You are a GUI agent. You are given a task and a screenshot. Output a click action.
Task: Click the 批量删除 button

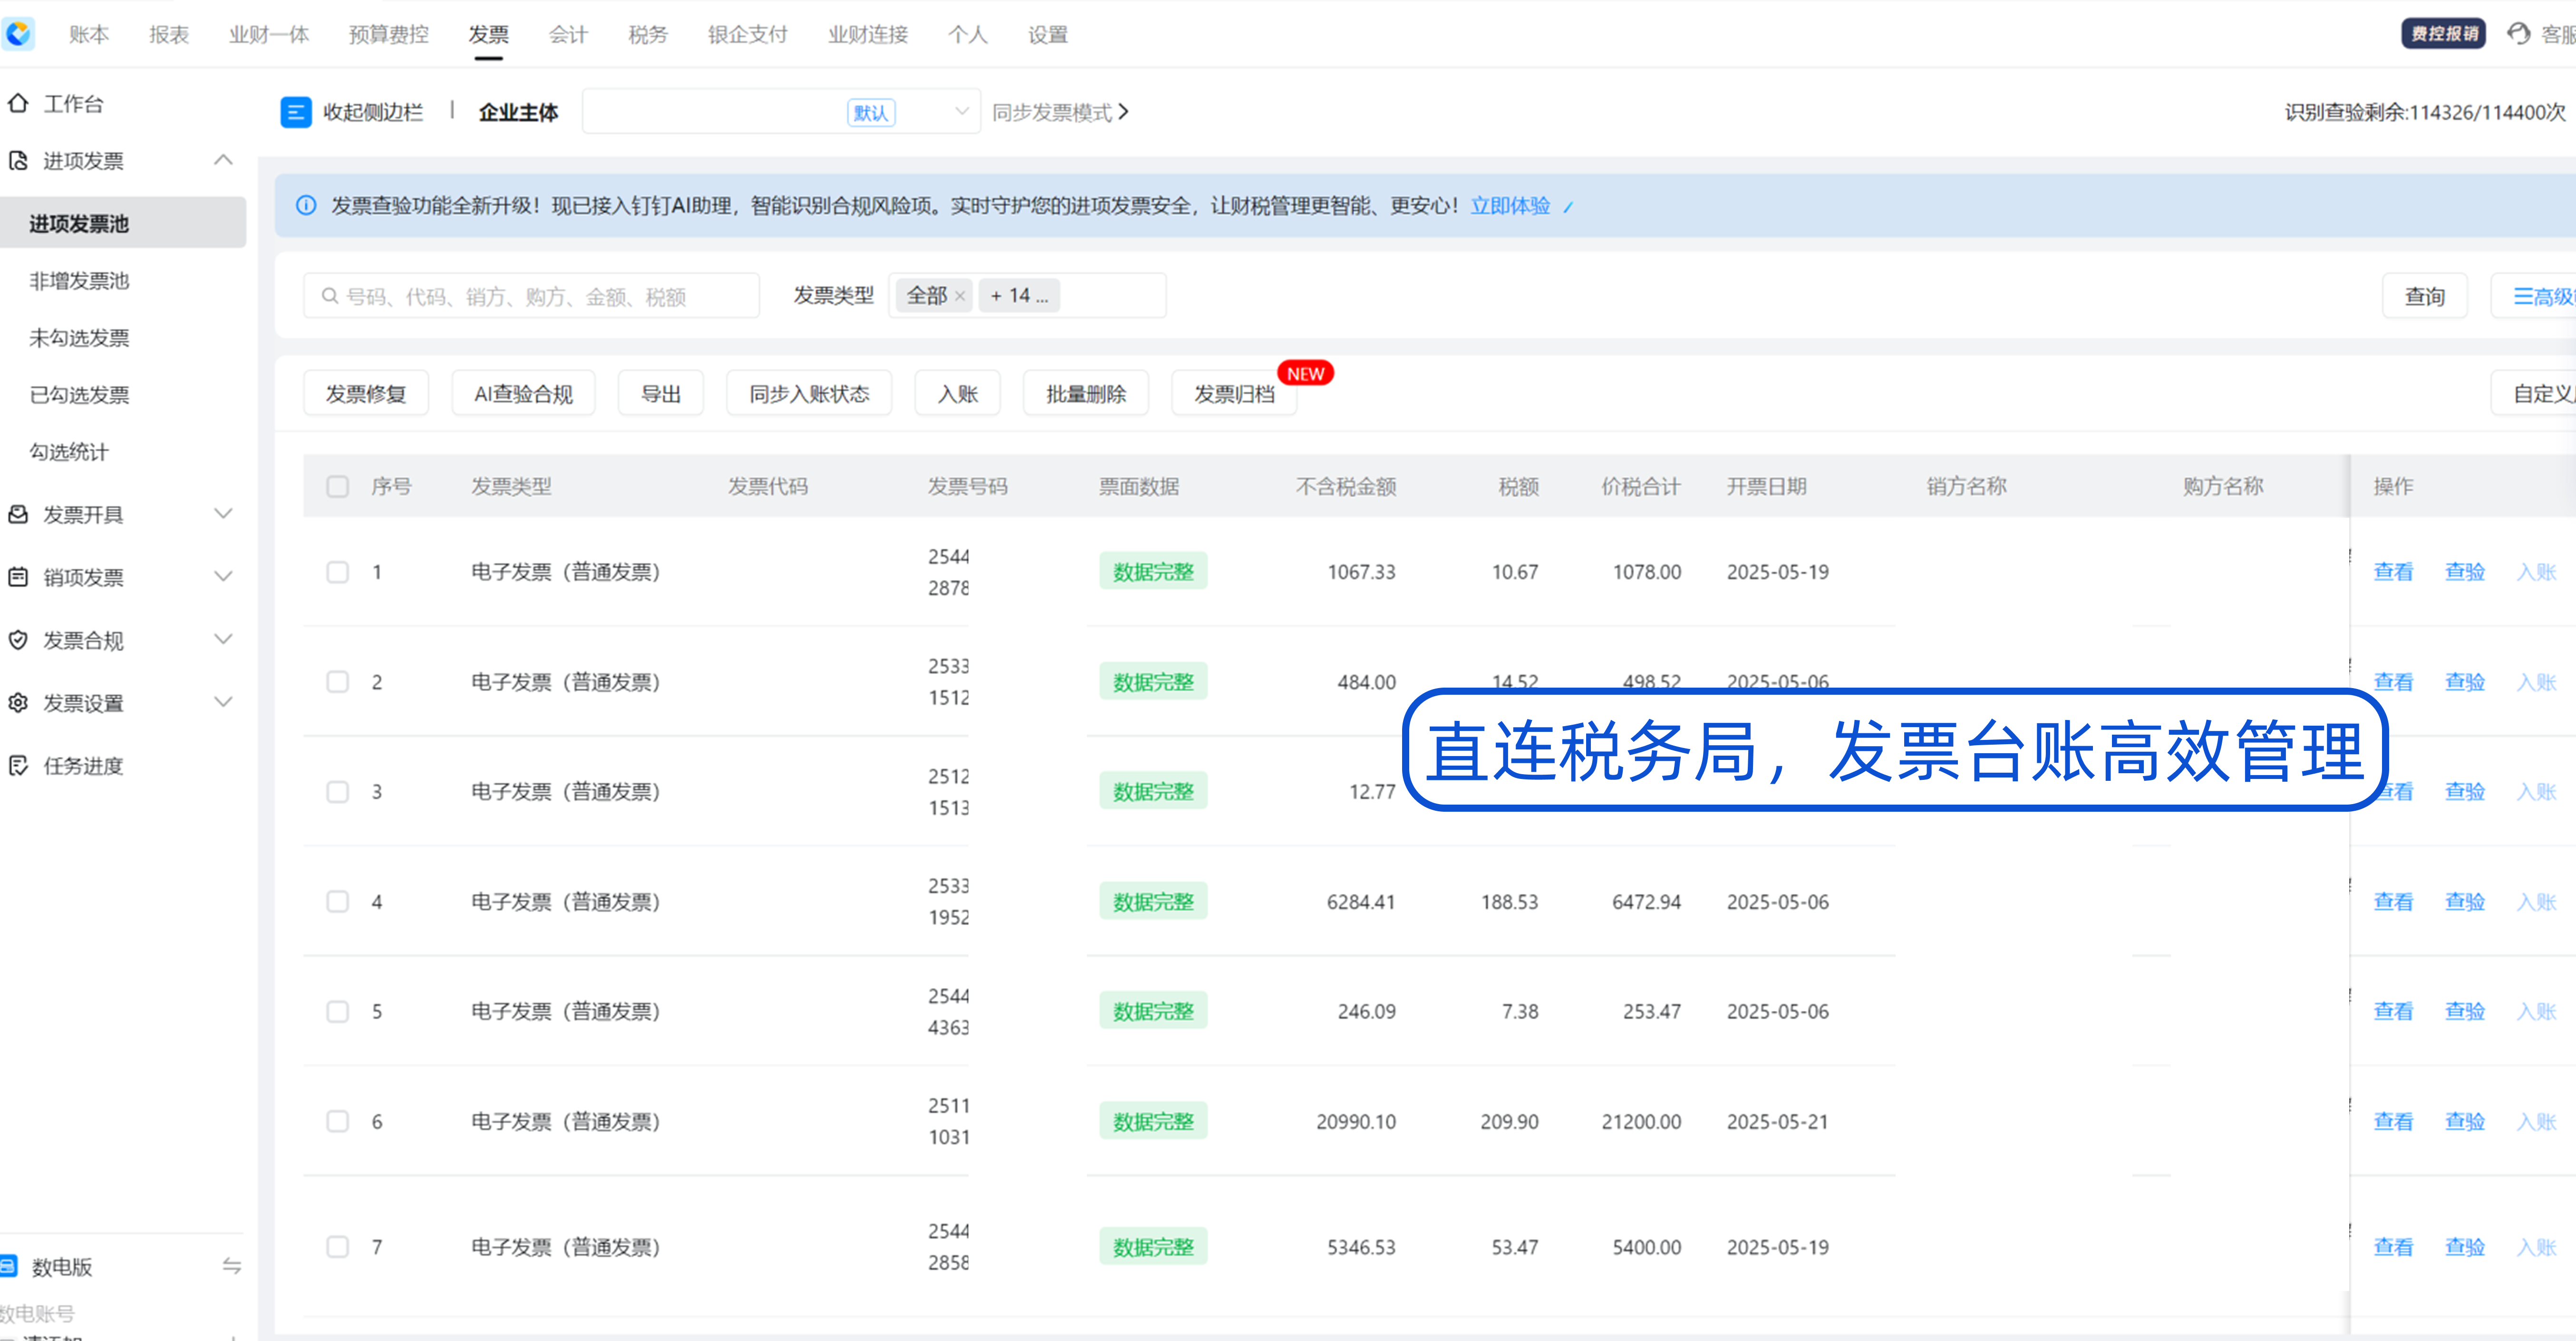1086,393
